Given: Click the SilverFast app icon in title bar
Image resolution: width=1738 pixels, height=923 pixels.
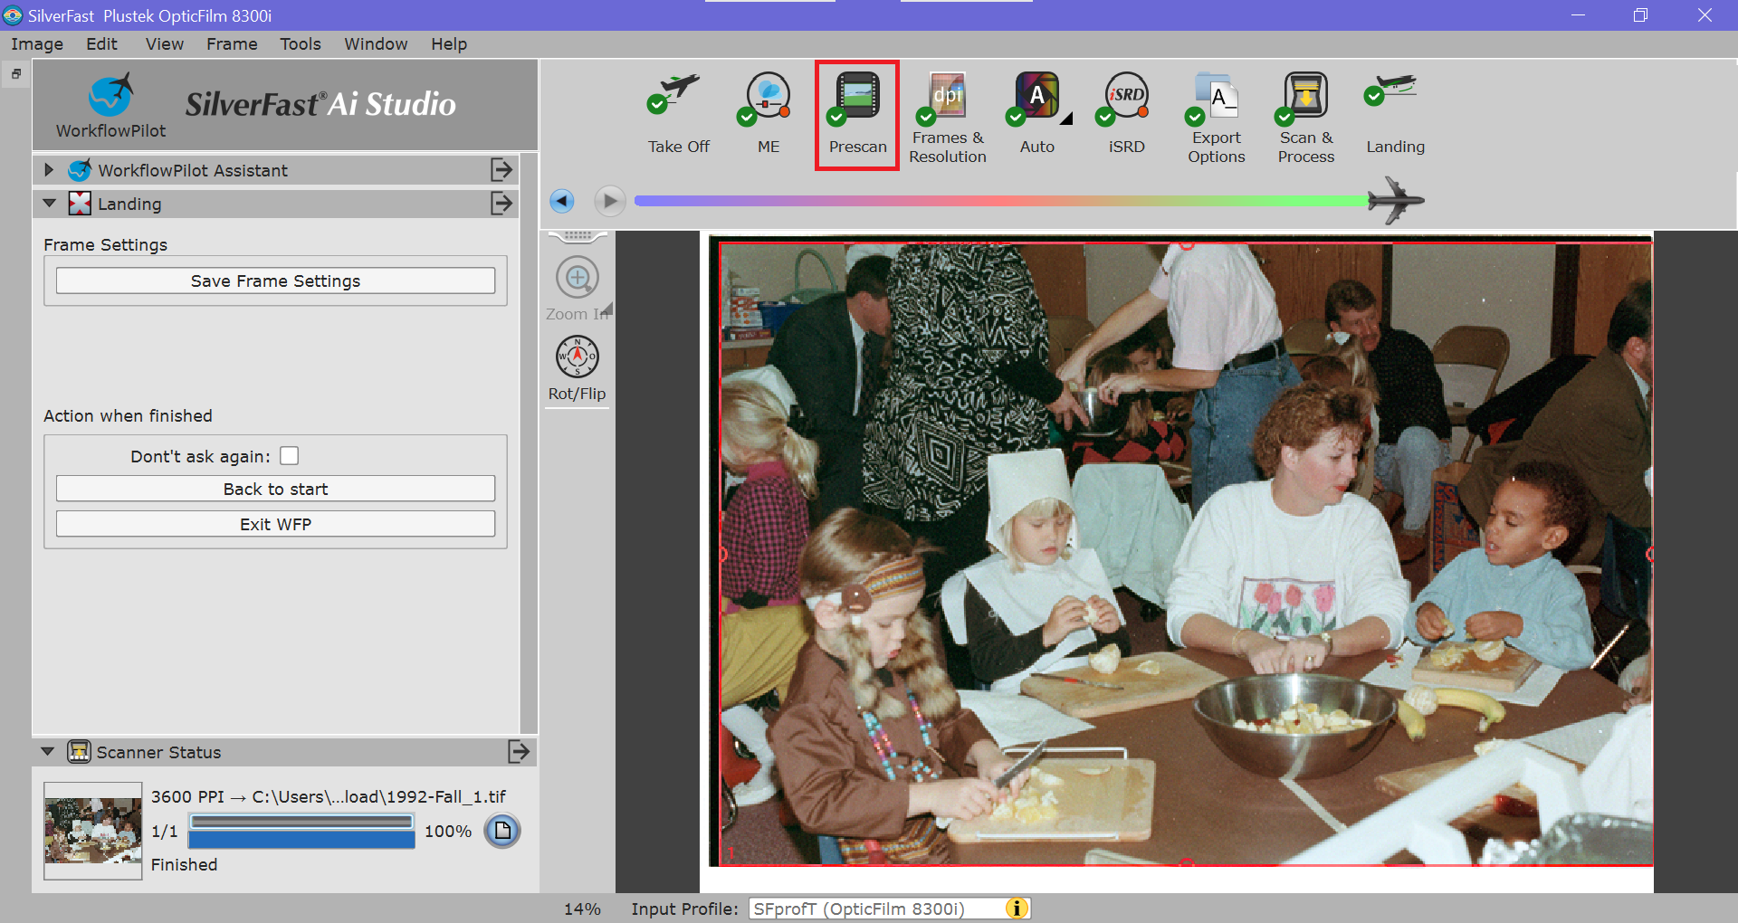Looking at the screenshot, I should tap(13, 15).
